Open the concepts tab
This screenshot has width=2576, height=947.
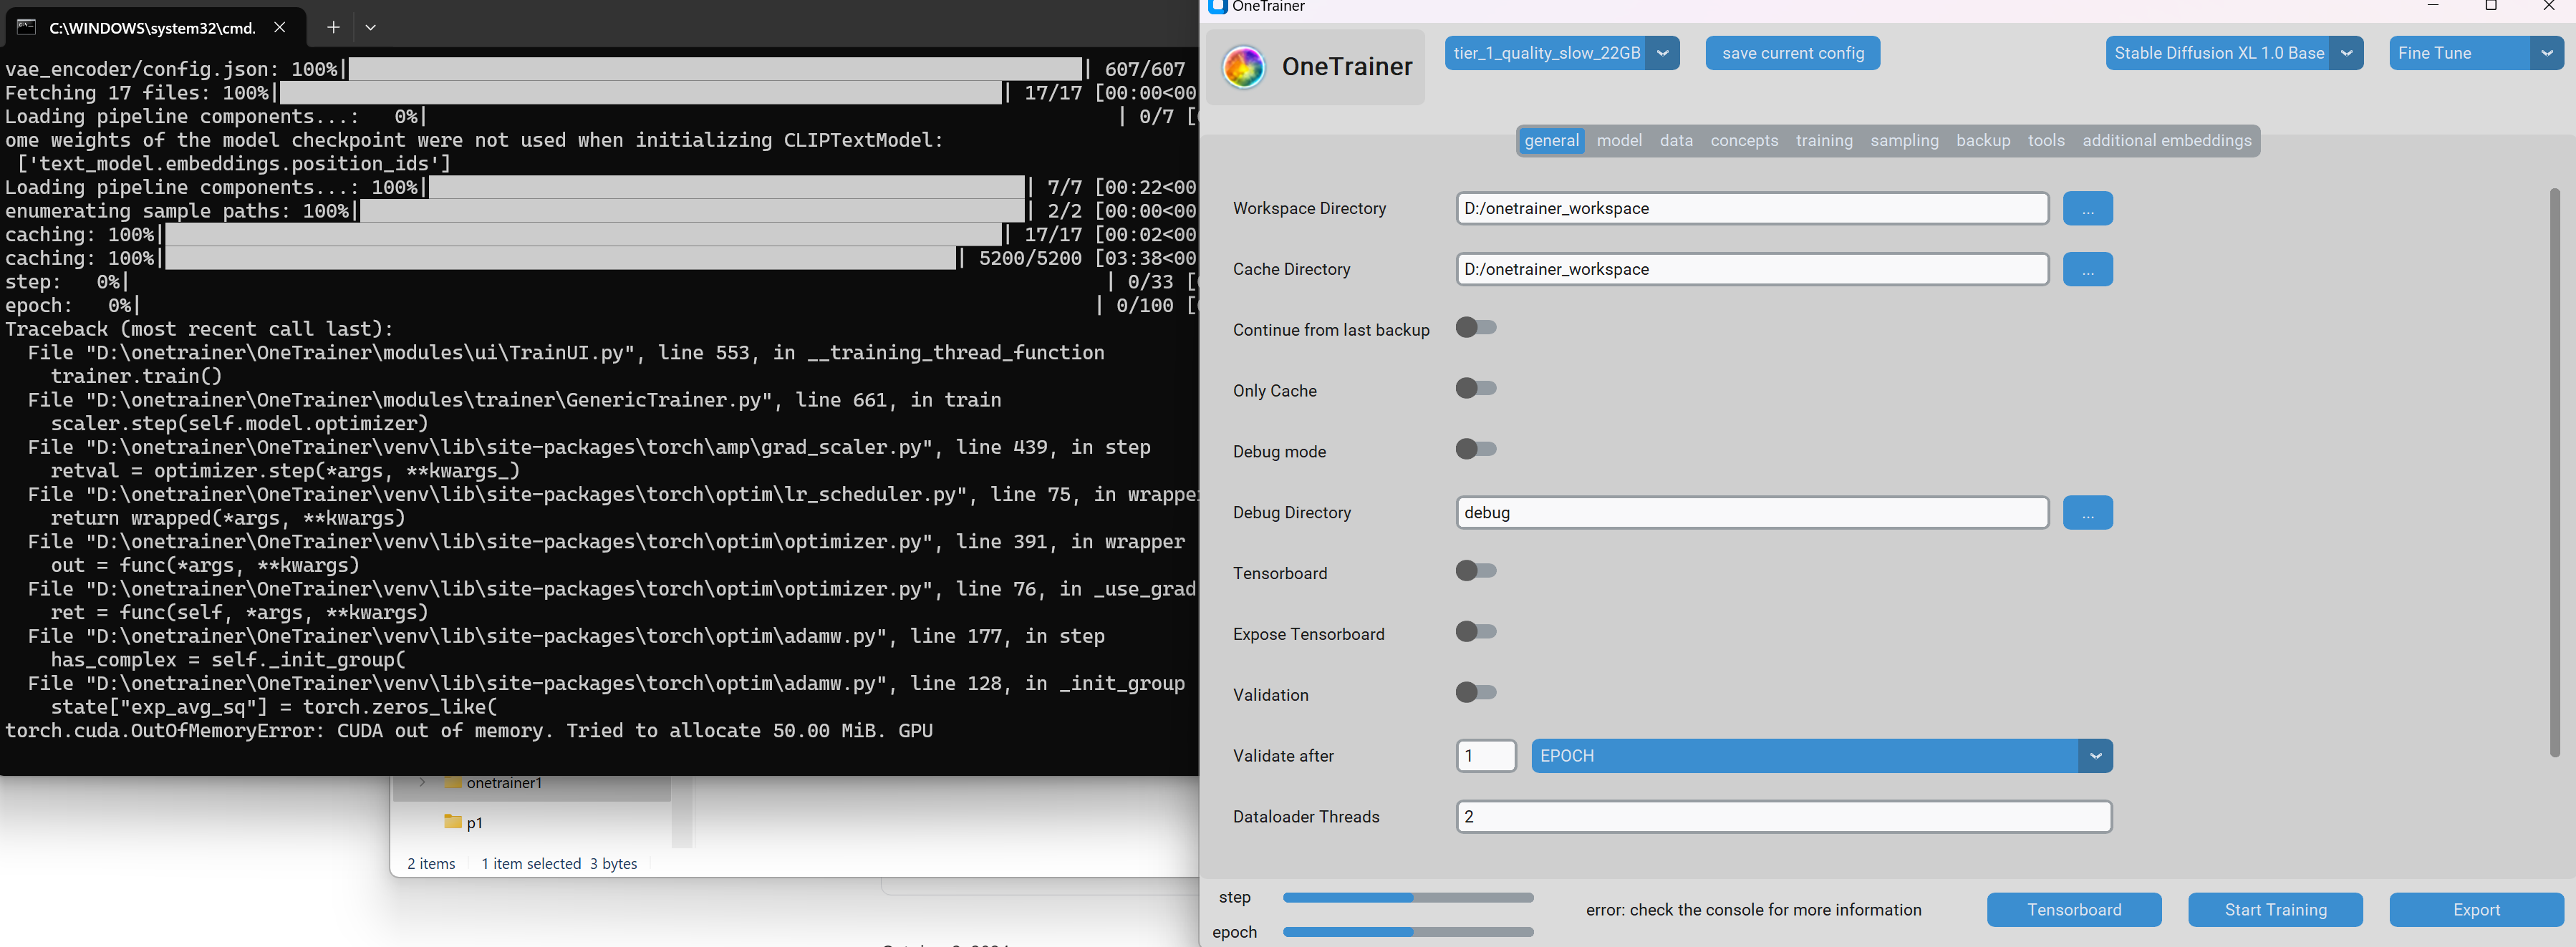point(1743,141)
